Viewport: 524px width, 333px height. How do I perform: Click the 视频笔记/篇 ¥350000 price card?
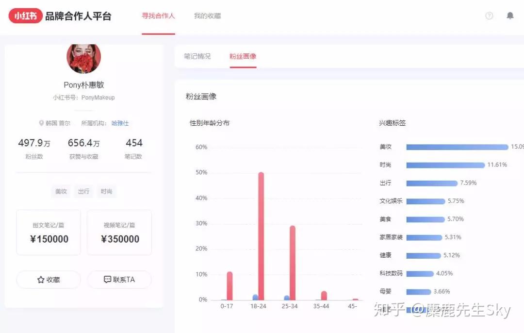pos(119,233)
